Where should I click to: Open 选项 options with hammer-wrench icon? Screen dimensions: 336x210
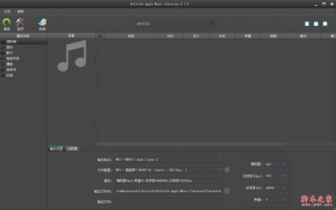click(20, 22)
